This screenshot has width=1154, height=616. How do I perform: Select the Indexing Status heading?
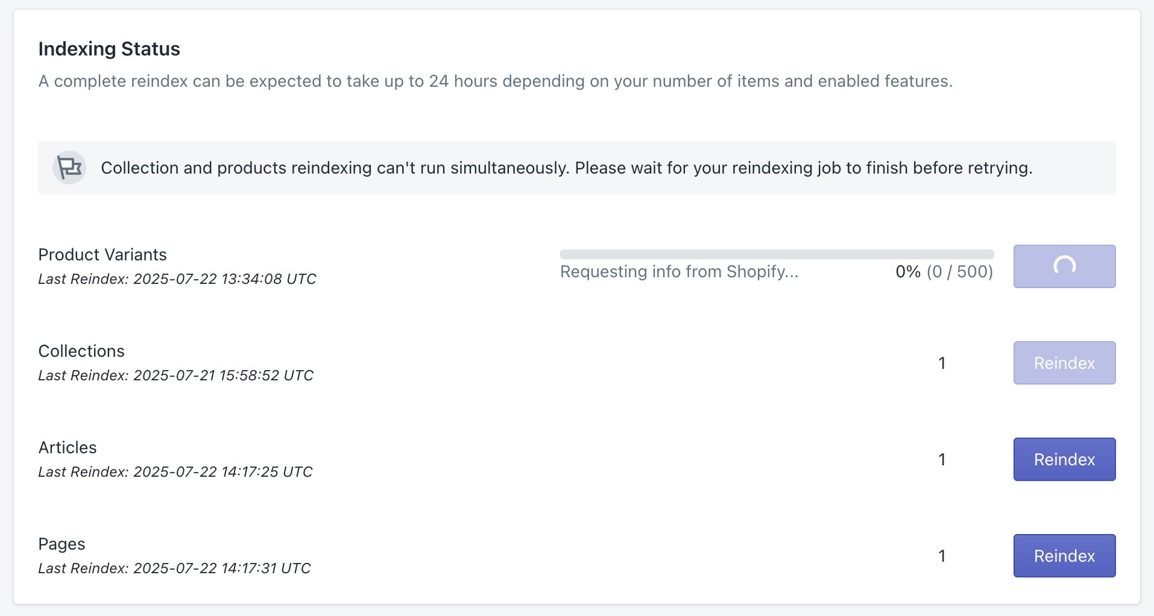(x=109, y=49)
